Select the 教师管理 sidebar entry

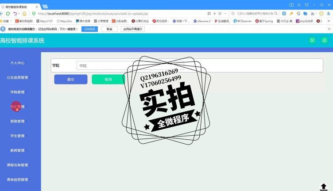coord(18,151)
